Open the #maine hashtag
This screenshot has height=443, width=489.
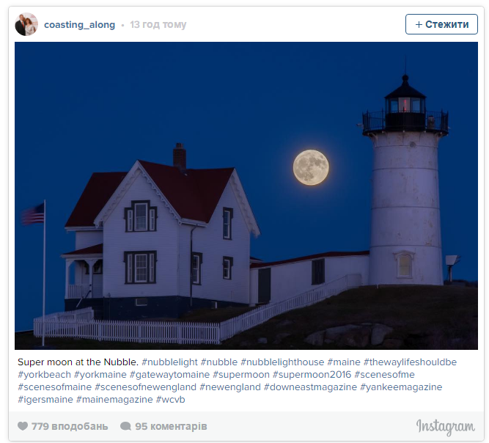[344, 362]
